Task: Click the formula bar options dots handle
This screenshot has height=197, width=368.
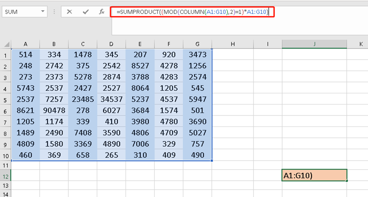Action: coord(54,12)
